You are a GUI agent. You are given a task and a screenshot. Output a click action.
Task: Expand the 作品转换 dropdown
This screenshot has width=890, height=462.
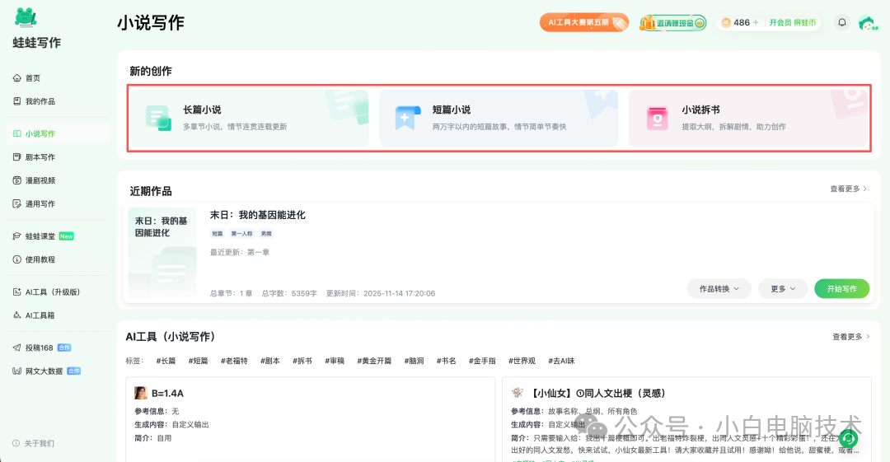[x=719, y=289]
